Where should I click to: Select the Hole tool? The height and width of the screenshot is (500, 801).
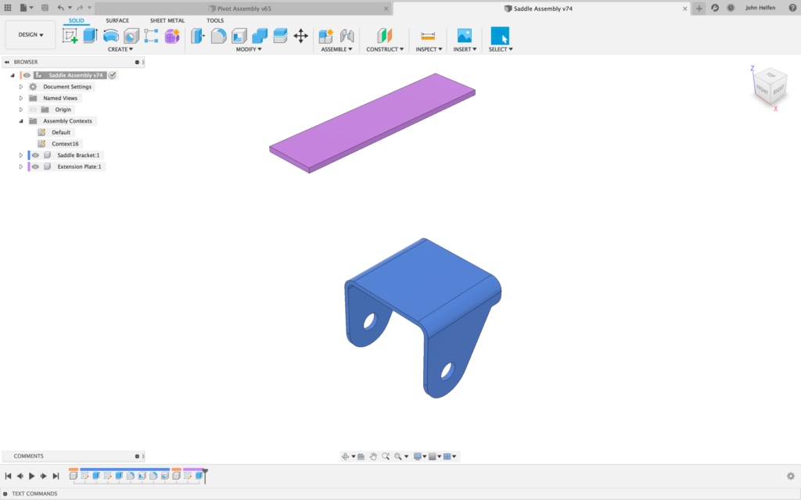pyautogui.click(x=131, y=35)
